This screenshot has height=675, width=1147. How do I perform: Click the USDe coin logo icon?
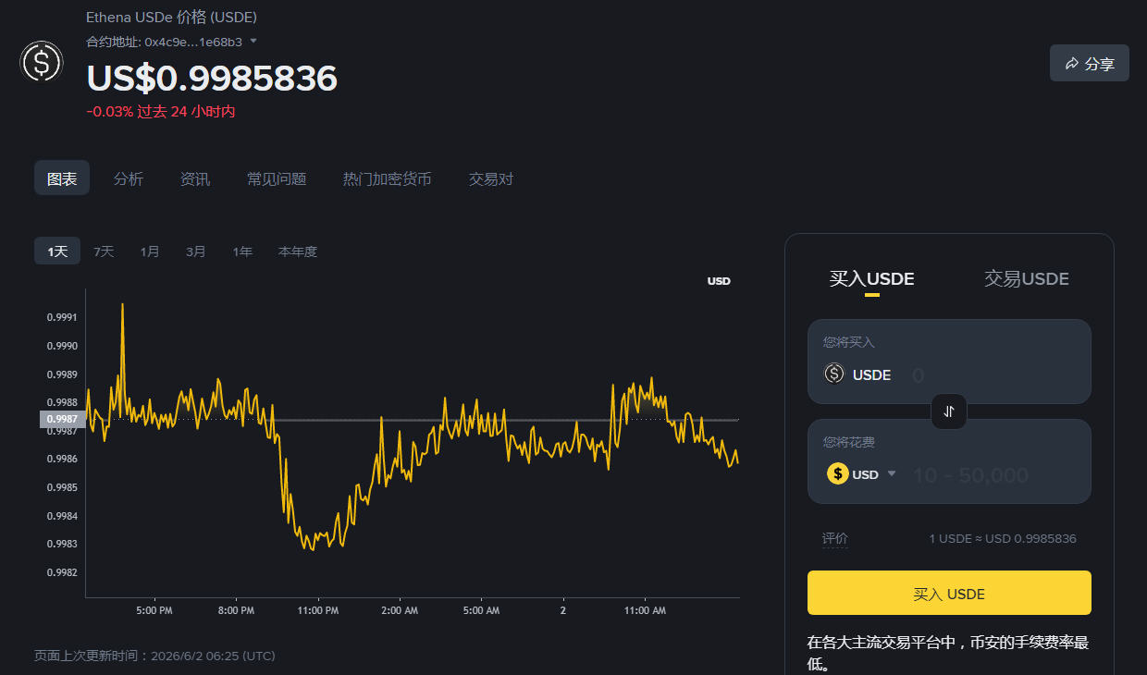coord(42,62)
